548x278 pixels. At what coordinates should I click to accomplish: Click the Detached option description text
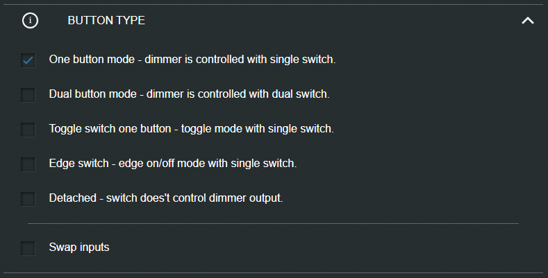[165, 198]
